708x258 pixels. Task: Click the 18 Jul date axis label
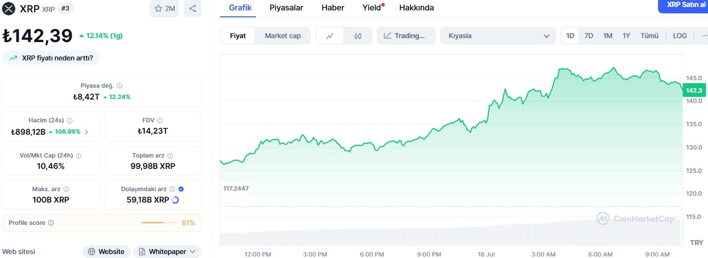click(x=486, y=254)
